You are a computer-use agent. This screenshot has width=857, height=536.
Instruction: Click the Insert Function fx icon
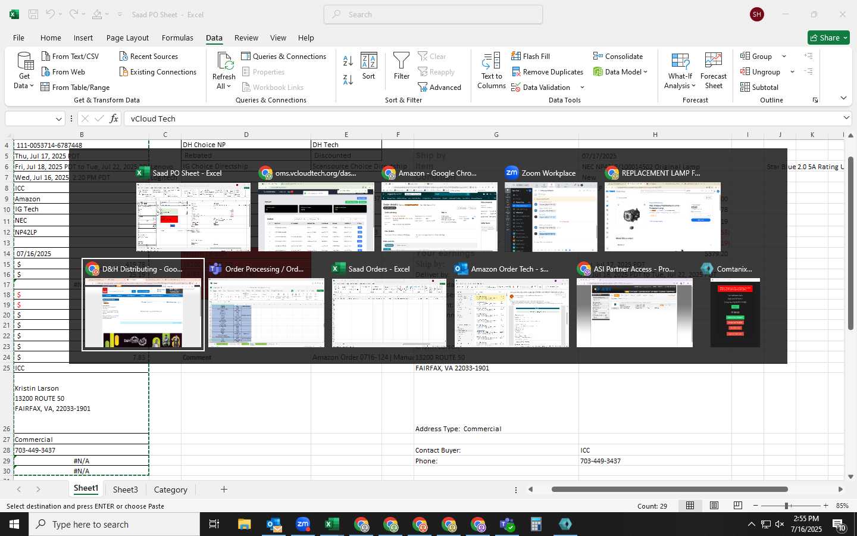(x=114, y=119)
